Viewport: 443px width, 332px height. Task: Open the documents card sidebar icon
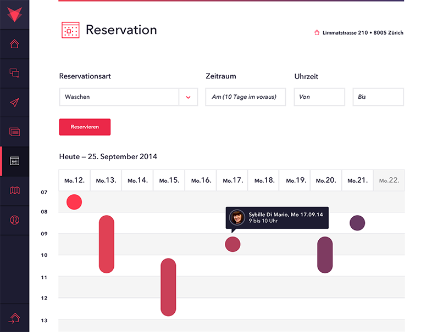click(14, 132)
